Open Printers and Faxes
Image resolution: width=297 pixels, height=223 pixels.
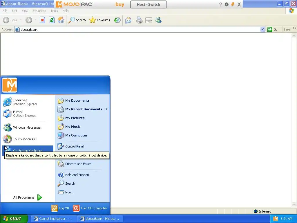pos(82,164)
